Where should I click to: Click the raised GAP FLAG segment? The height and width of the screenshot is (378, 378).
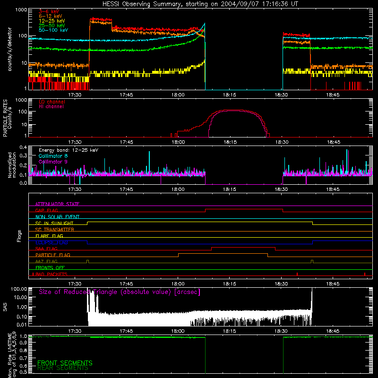(x=244, y=209)
